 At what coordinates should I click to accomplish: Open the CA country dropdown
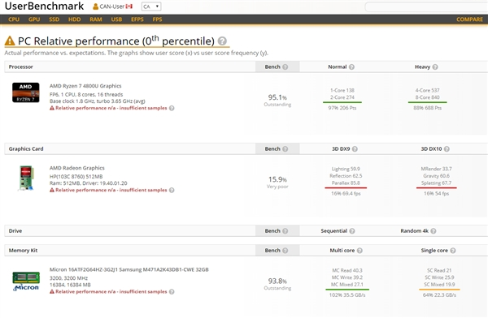(x=151, y=6)
